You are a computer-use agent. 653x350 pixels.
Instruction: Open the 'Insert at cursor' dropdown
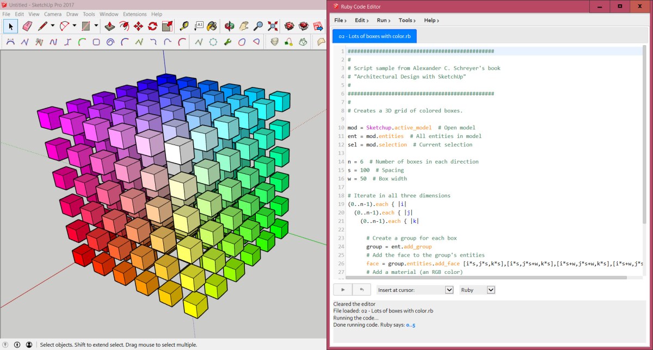click(x=415, y=290)
